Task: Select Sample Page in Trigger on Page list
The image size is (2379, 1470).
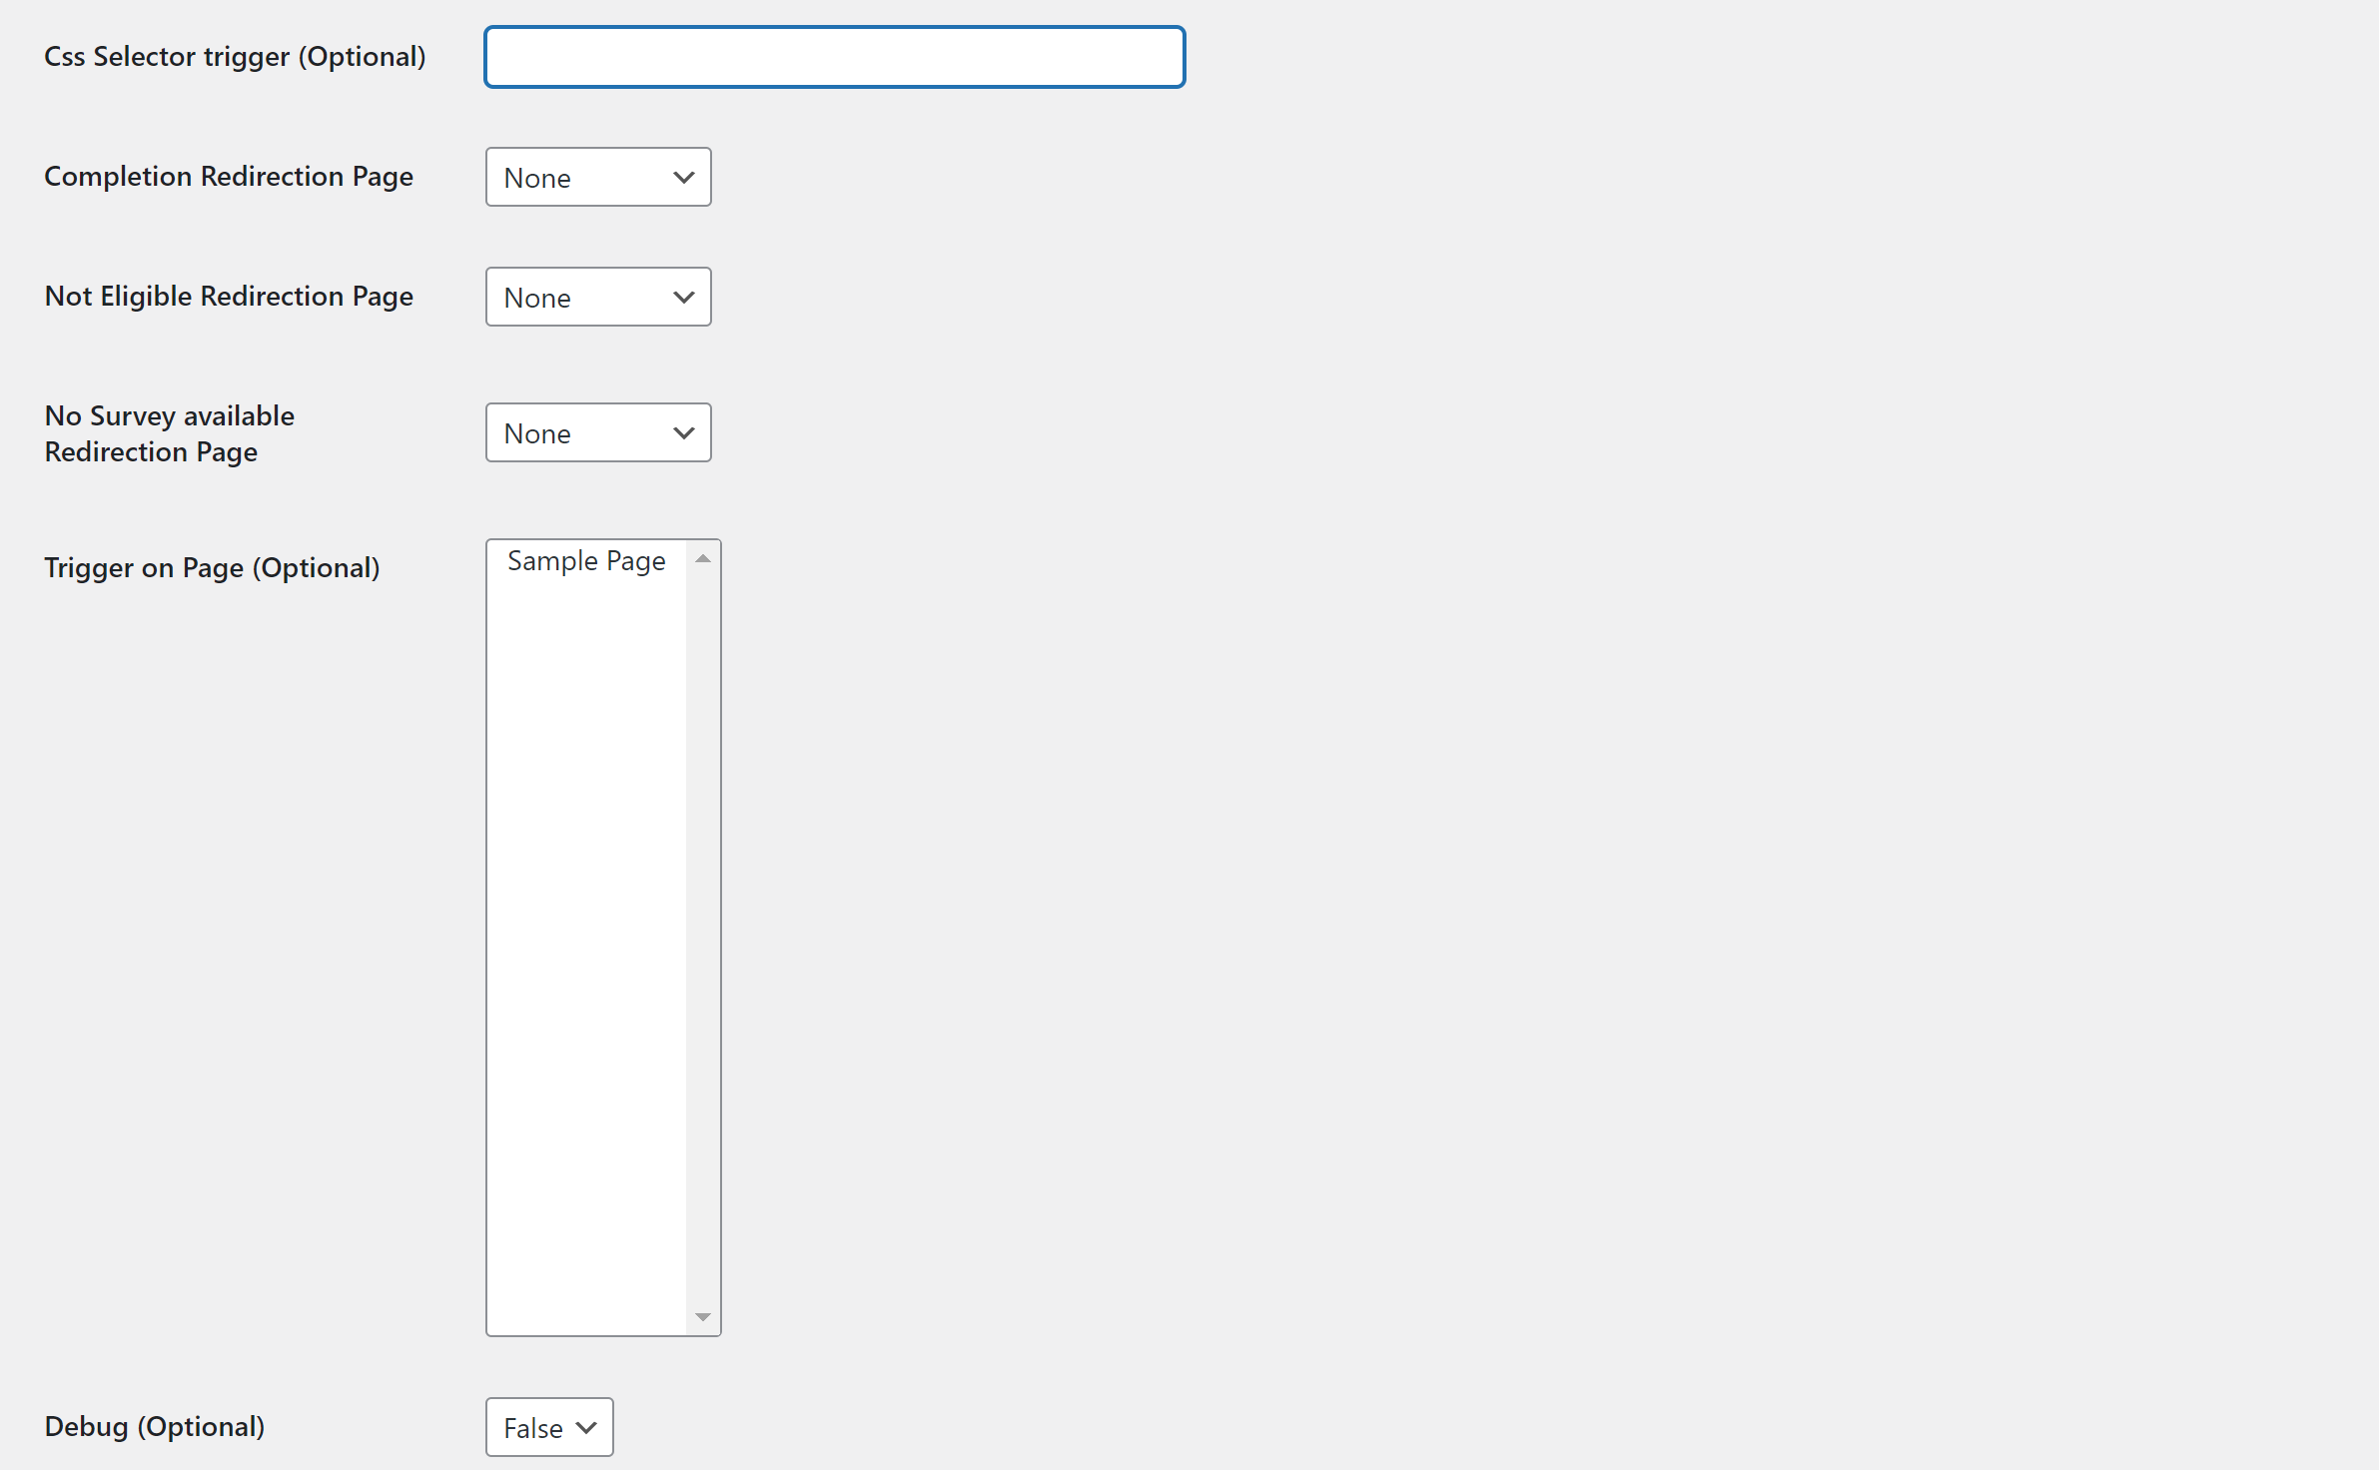Action: coord(586,560)
